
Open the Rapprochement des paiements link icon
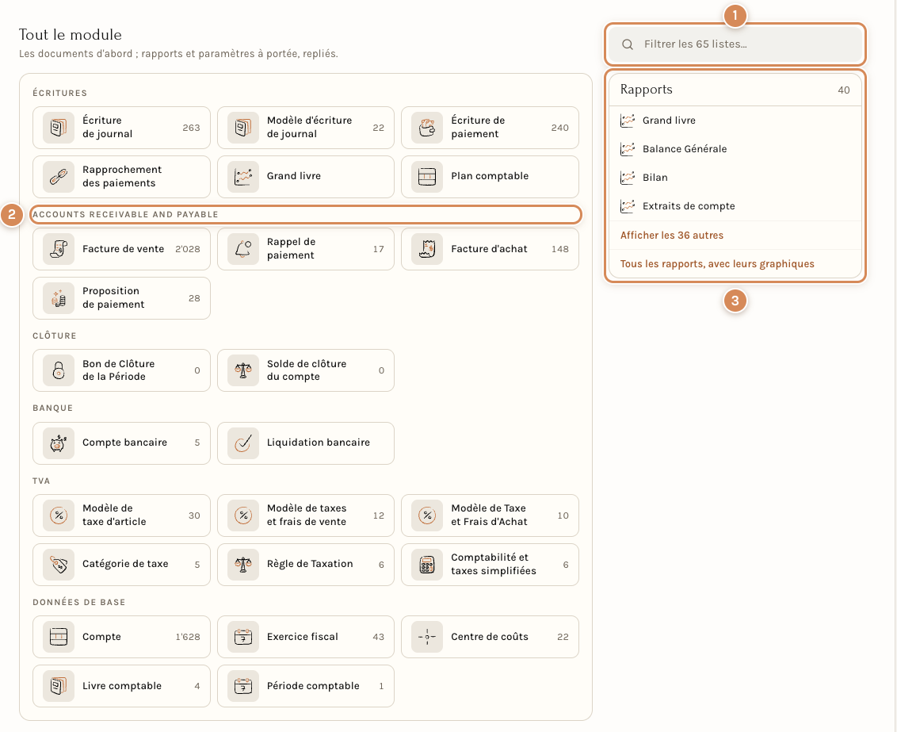59,177
